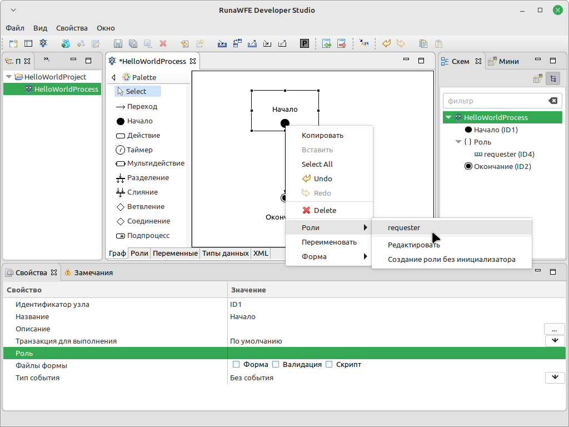This screenshot has height=427, width=569.
Task: Select requester role in submenu
Action: [x=451, y=227]
